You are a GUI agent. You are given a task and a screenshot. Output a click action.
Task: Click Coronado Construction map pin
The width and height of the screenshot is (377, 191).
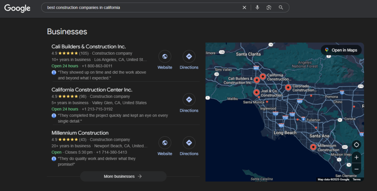coord(288,87)
